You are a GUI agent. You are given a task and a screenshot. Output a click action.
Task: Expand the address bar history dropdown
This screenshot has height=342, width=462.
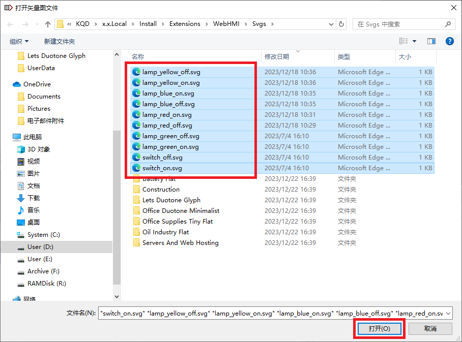[x=331, y=24]
